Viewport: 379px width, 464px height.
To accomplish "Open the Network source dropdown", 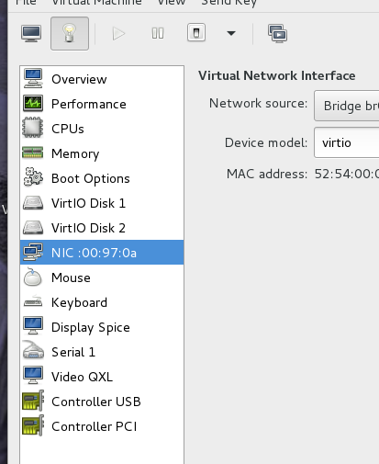I will (346, 106).
